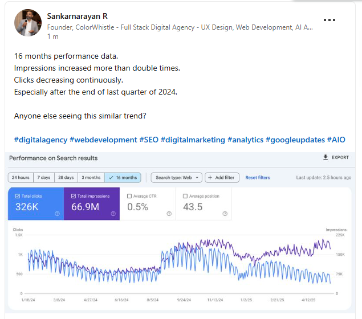Uncheck the Total impressions checkbox
The image size is (362, 319).
click(73, 196)
